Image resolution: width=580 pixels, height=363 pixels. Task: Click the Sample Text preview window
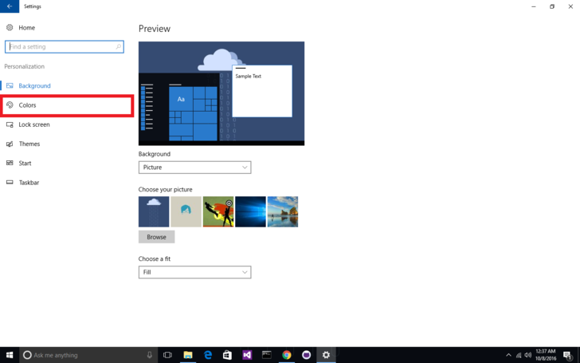pyautogui.click(x=262, y=91)
